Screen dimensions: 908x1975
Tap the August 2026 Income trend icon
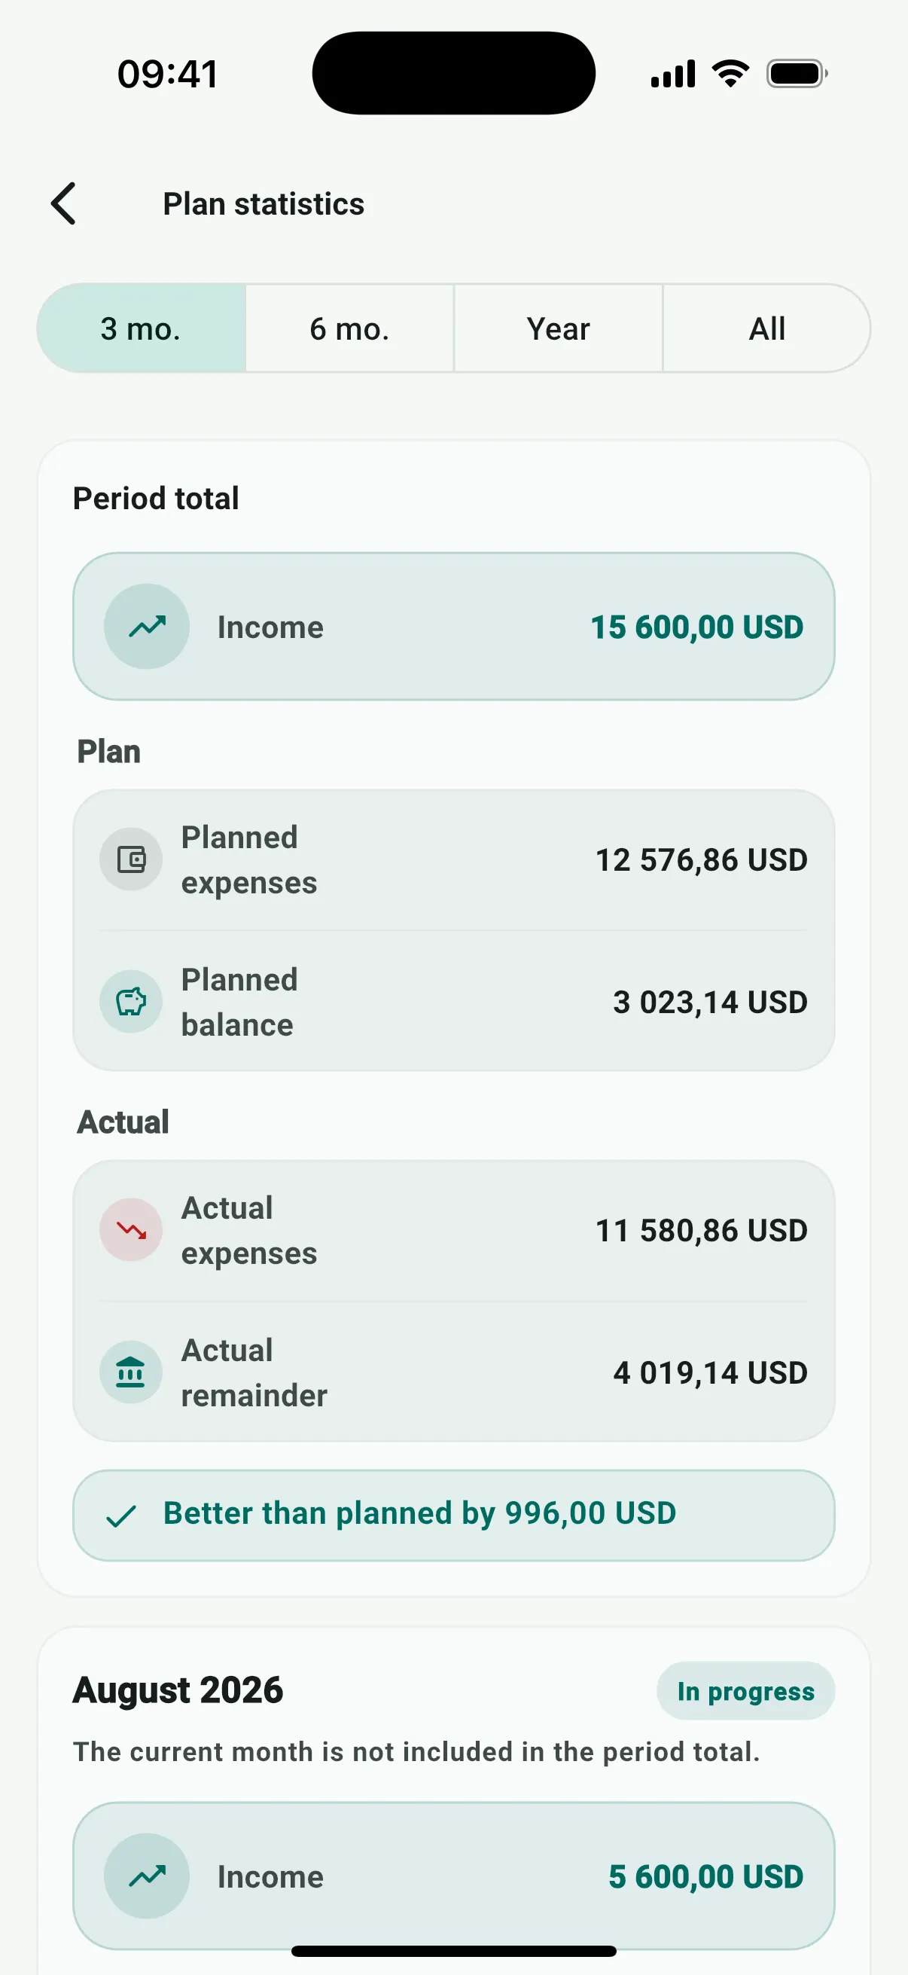click(x=147, y=1876)
